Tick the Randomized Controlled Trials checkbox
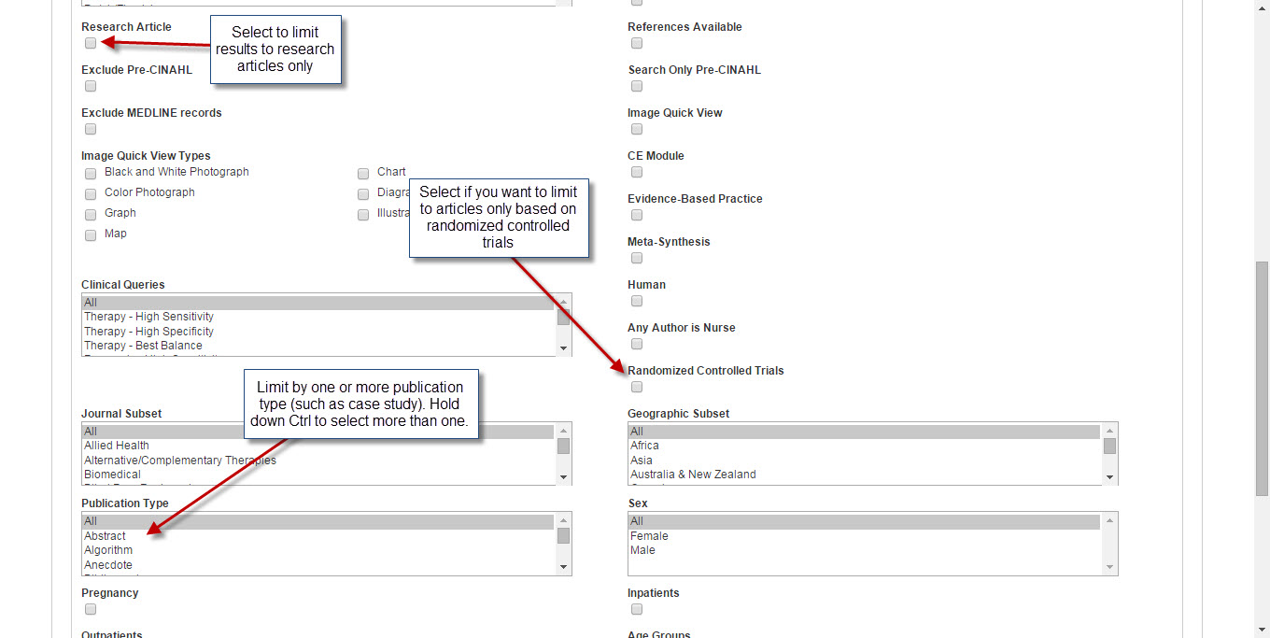This screenshot has height=638, width=1270. pos(637,387)
